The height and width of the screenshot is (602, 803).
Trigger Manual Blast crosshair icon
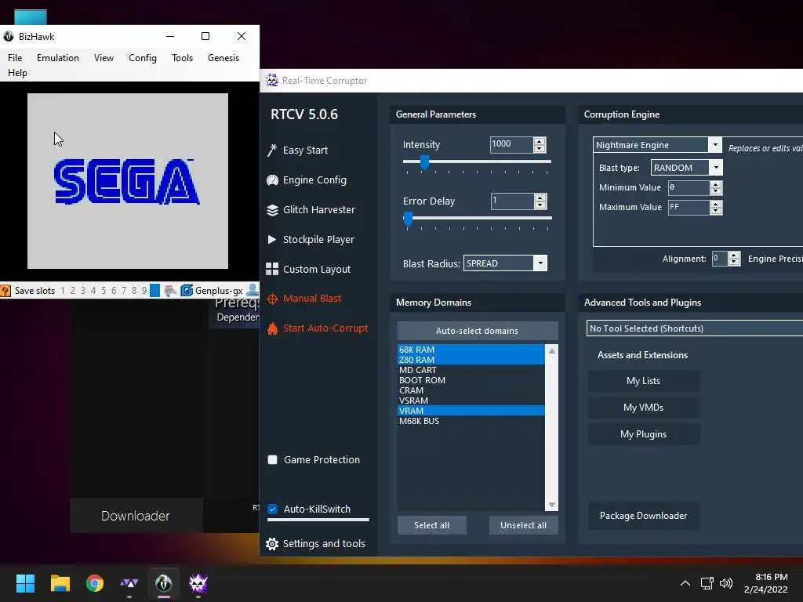point(272,299)
